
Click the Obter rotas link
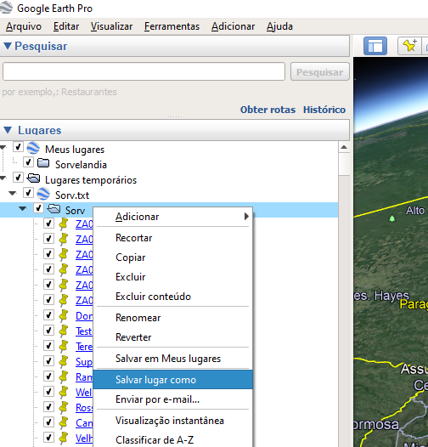(x=267, y=110)
